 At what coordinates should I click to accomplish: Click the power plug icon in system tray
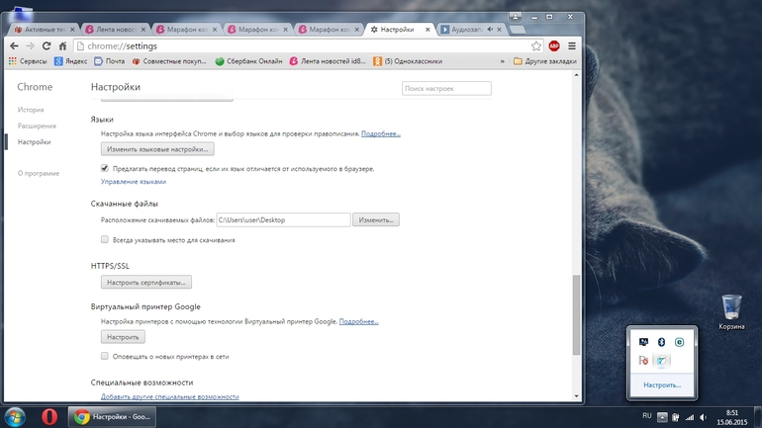point(676,417)
